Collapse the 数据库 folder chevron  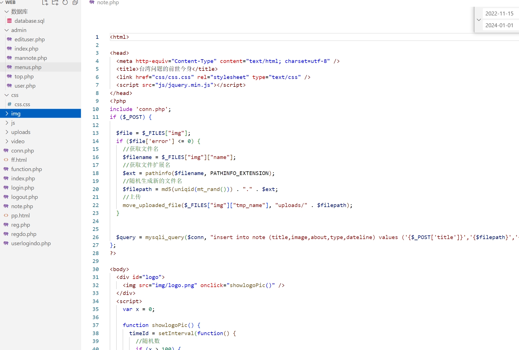(7, 12)
